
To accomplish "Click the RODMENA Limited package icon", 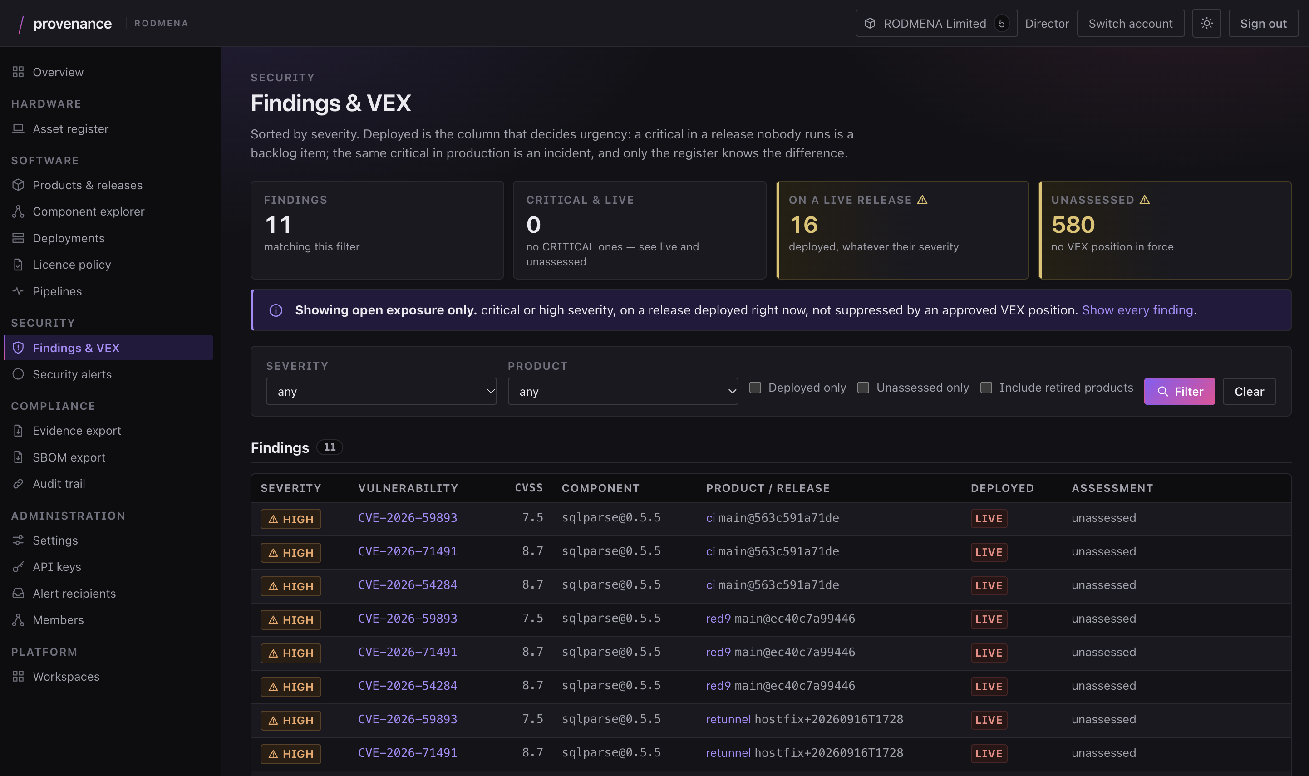I will tap(870, 23).
